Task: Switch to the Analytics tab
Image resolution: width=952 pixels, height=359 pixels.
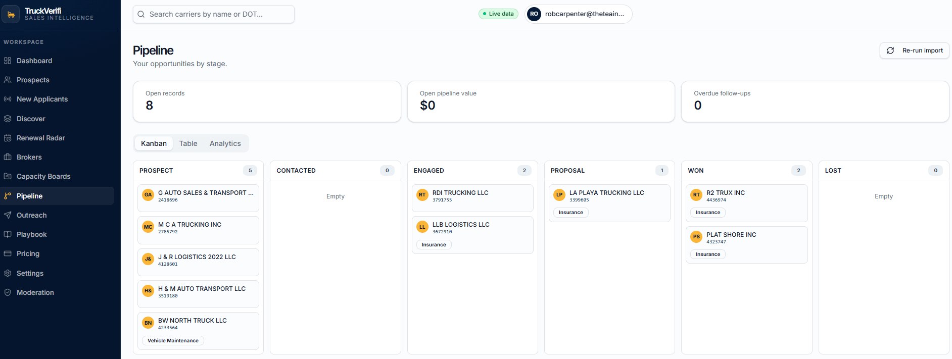Action: click(x=225, y=143)
